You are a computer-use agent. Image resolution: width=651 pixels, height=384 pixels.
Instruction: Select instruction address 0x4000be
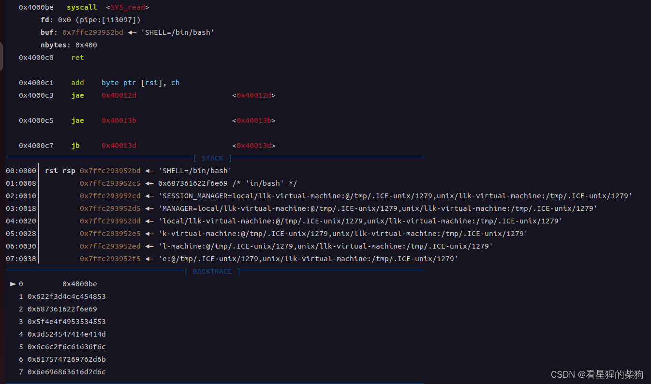pos(36,7)
